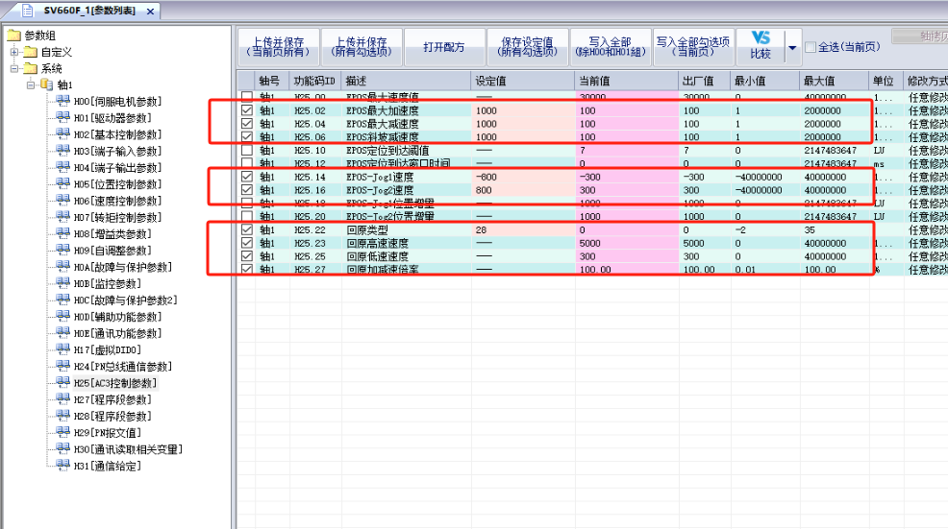Click the H0D[辅助功能参数] group icon
The width and height of the screenshot is (948, 529).
(62, 317)
